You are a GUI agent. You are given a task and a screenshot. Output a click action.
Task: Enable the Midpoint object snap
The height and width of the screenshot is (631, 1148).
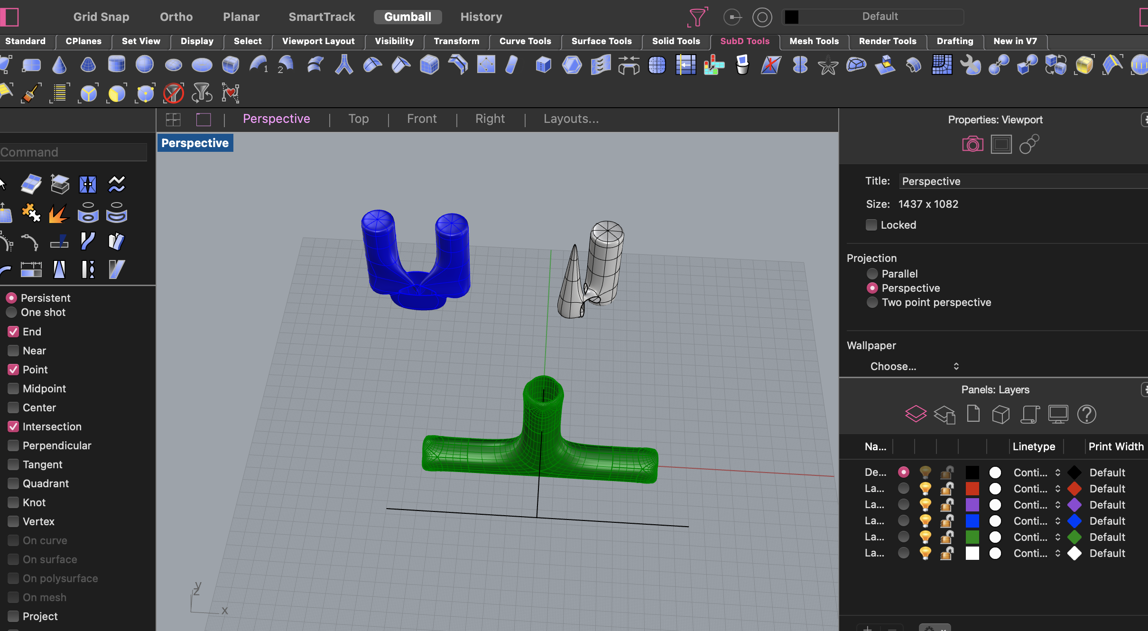point(13,389)
